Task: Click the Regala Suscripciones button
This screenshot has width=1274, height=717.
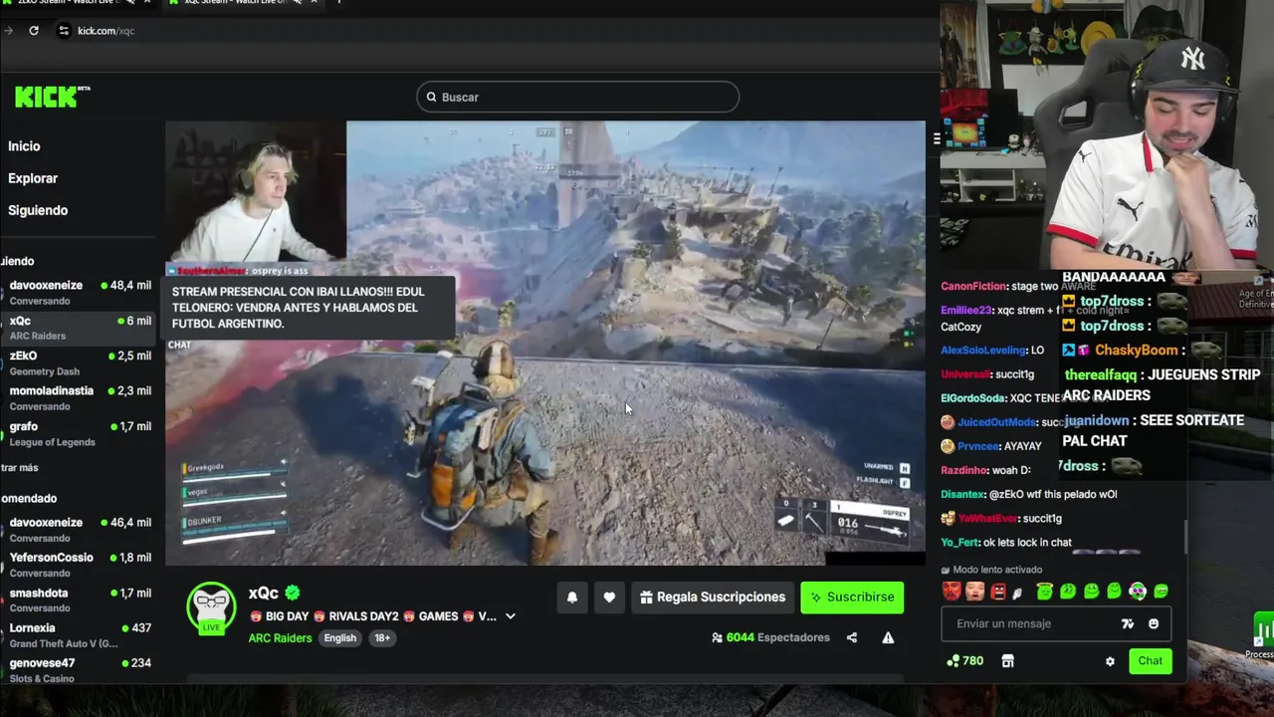Action: click(713, 597)
